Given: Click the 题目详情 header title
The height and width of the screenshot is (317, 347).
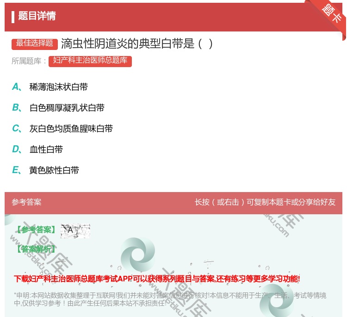Looking at the screenshot, I should [37, 16].
